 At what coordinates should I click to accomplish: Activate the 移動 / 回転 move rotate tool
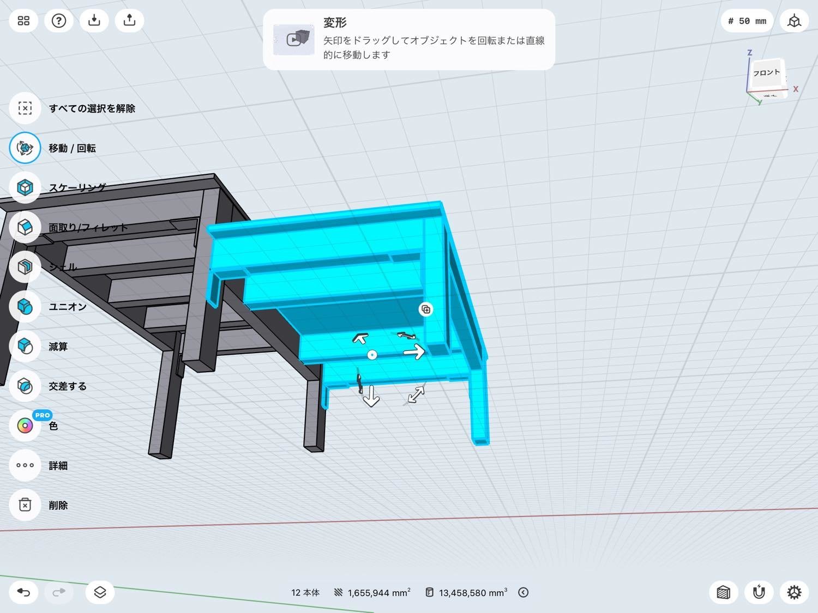25,148
